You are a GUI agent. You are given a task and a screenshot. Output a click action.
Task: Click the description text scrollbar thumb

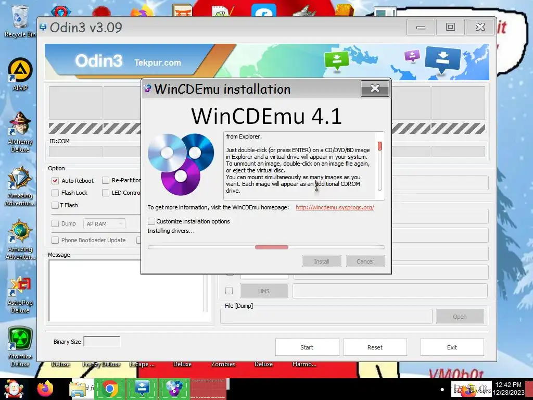click(379, 146)
